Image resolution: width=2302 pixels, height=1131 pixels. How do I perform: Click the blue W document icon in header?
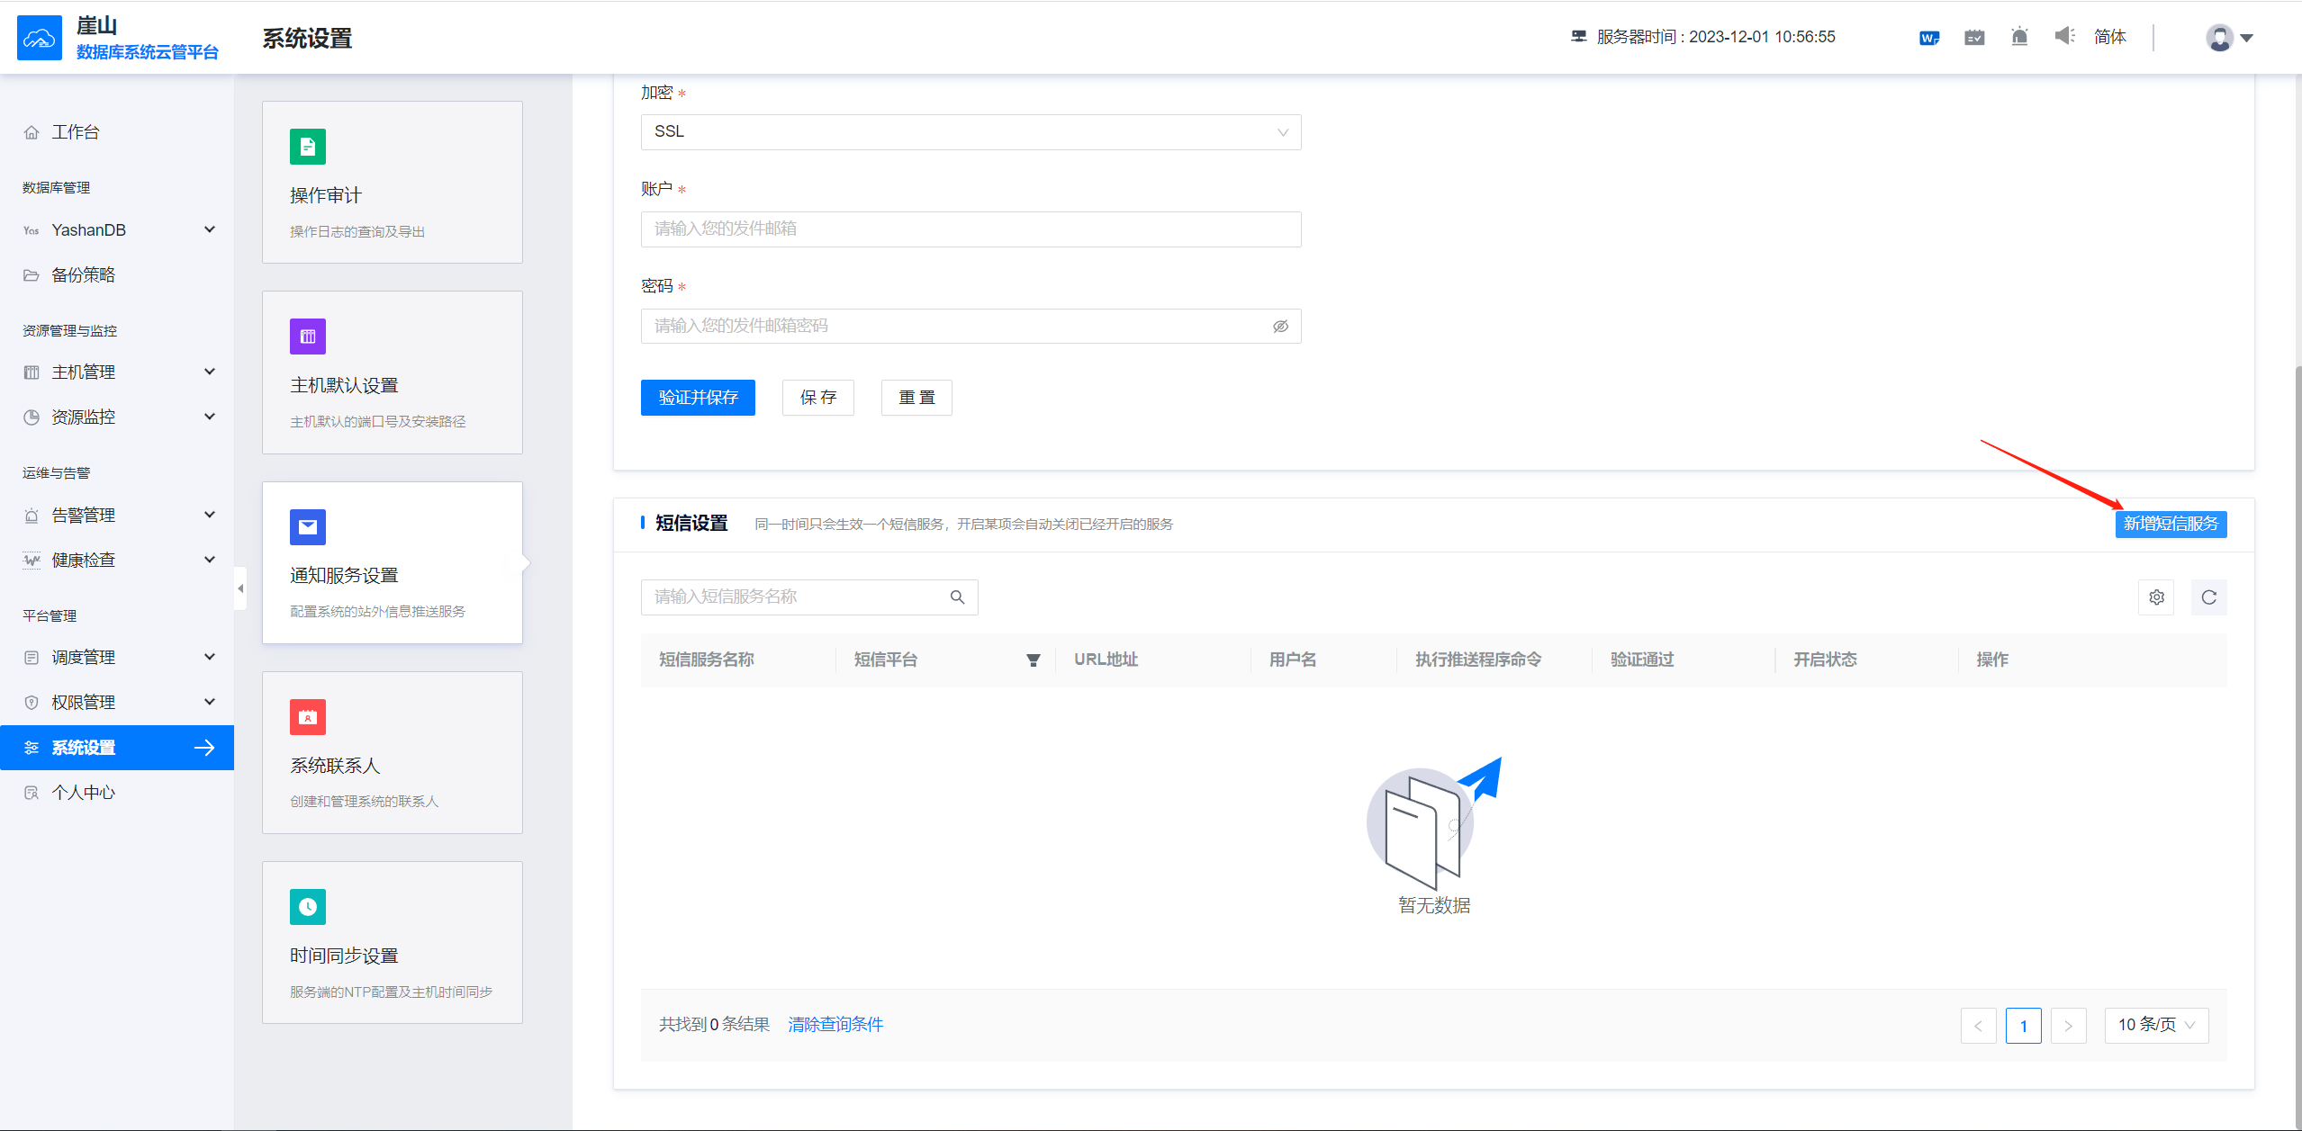tap(1928, 38)
